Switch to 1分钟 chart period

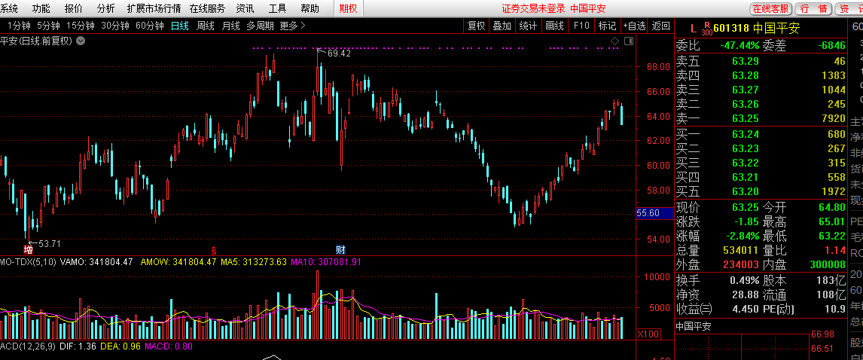tap(19, 26)
